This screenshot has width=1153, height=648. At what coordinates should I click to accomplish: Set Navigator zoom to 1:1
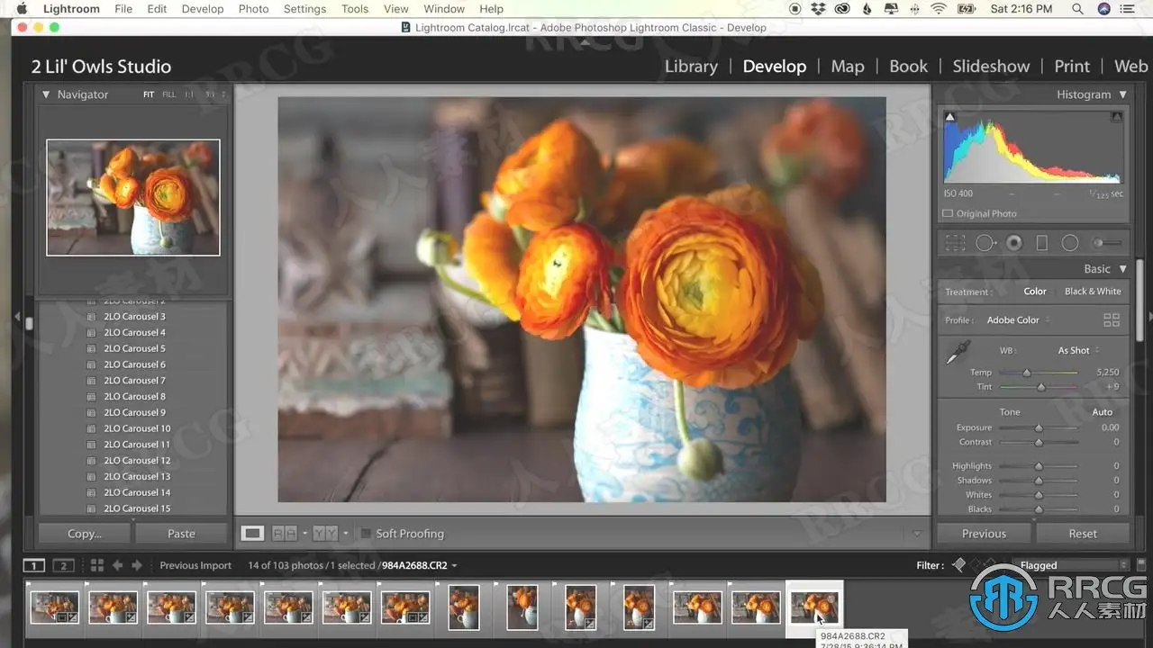(189, 94)
